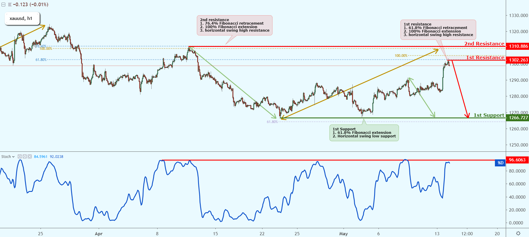This screenshot has width=529, height=237.
Task: Click the '22' date on time axis
Action: pos(262,234)
